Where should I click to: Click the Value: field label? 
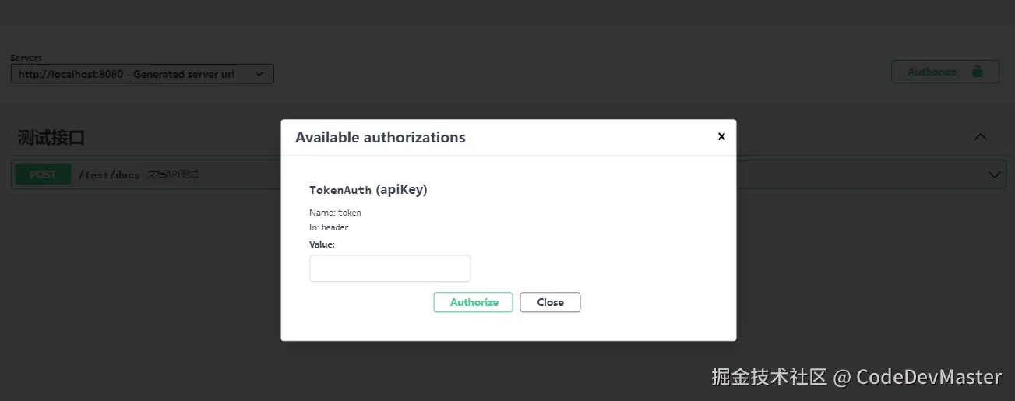[322, 244]
